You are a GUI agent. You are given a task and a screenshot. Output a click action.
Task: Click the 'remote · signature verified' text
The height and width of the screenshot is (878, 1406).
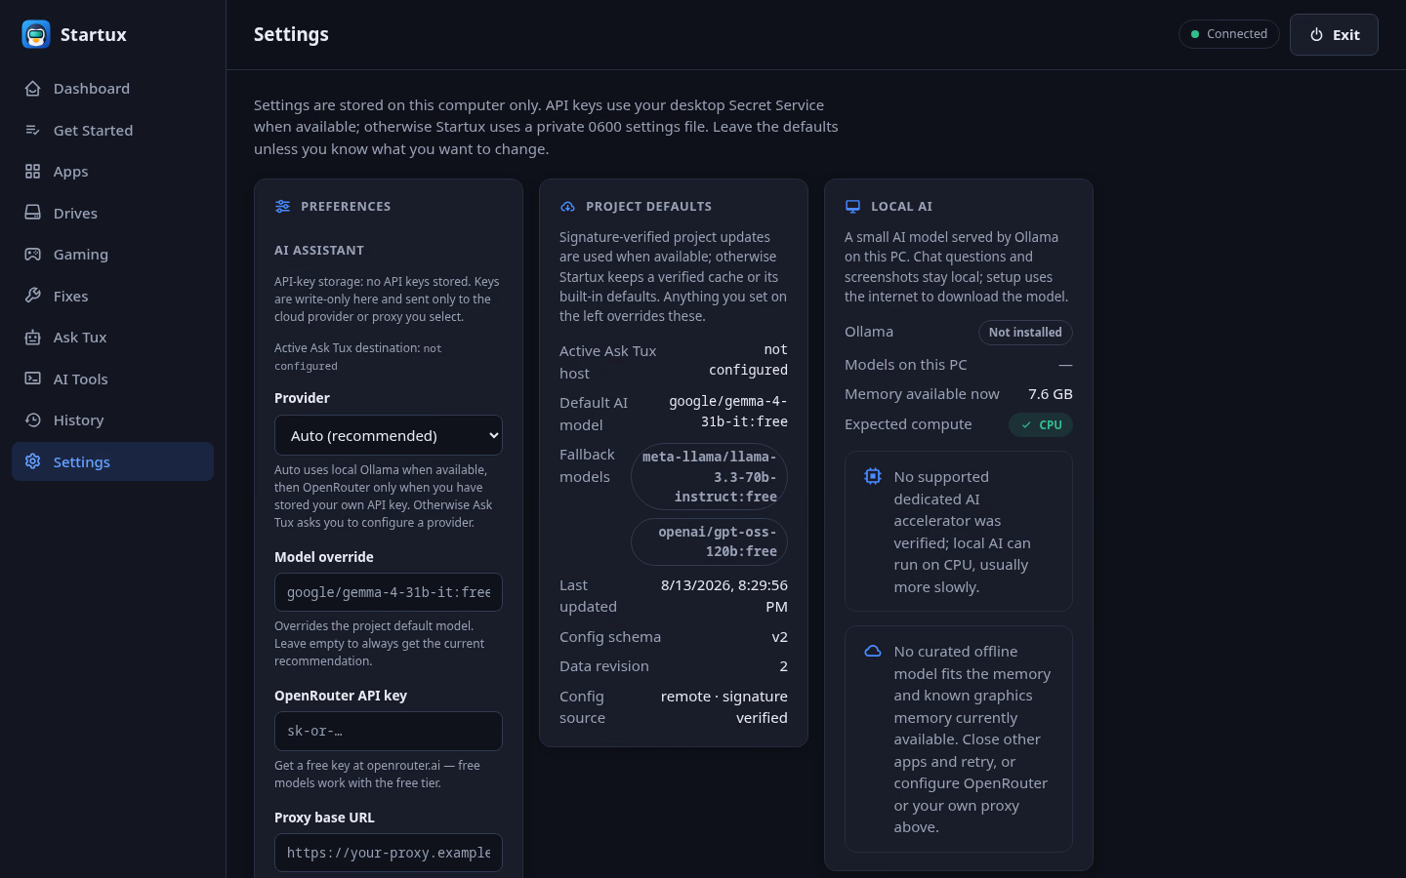click(724, 707)
